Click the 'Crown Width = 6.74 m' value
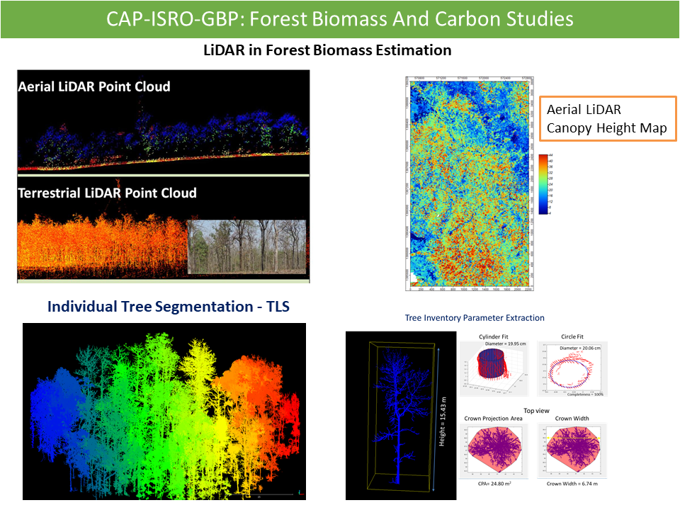Viewport: 680px width, 510px height. click(x=572, y=484)
